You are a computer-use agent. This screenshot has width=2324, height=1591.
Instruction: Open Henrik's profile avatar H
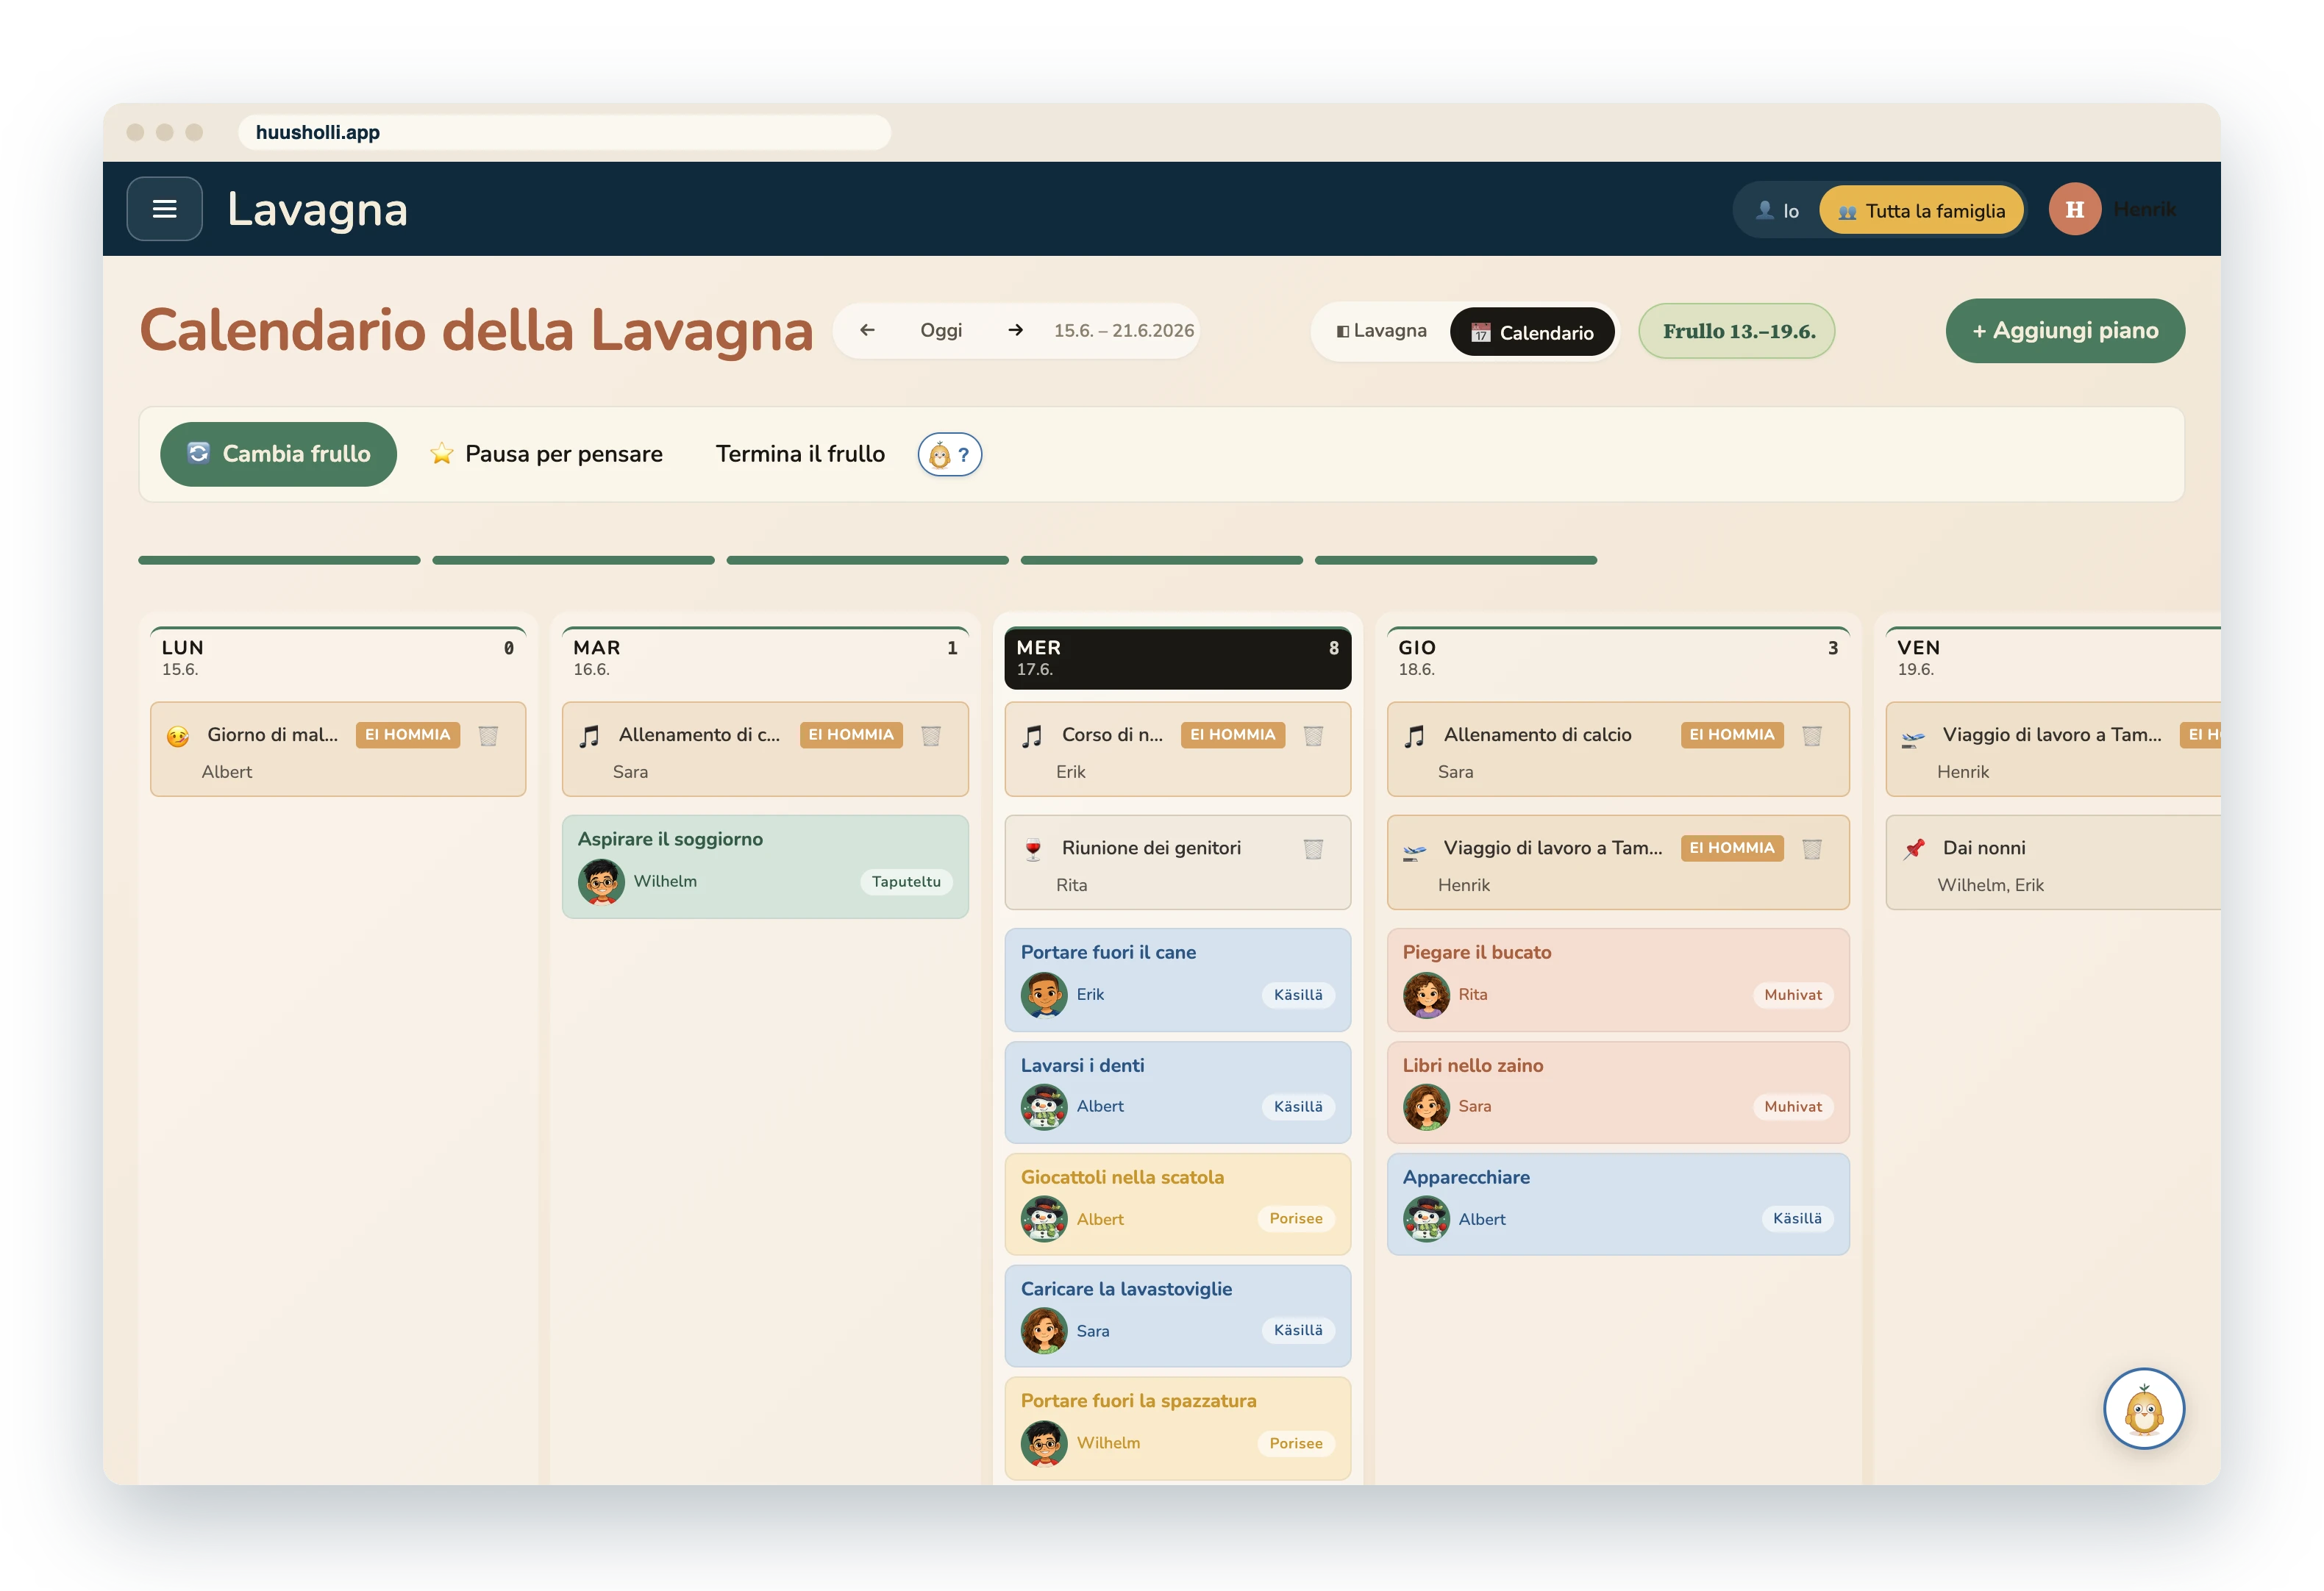coord(2074,209)
